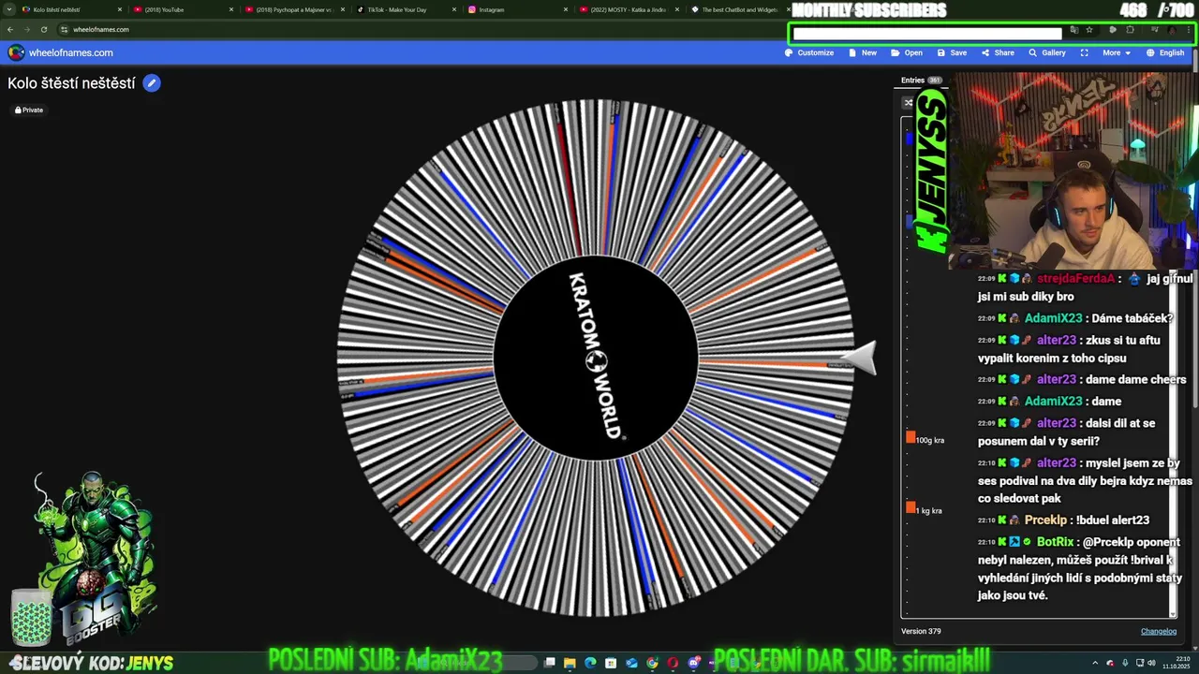Open Discord from taskbar

coord(694,663)
